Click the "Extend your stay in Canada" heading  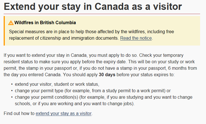coord(93,6)
